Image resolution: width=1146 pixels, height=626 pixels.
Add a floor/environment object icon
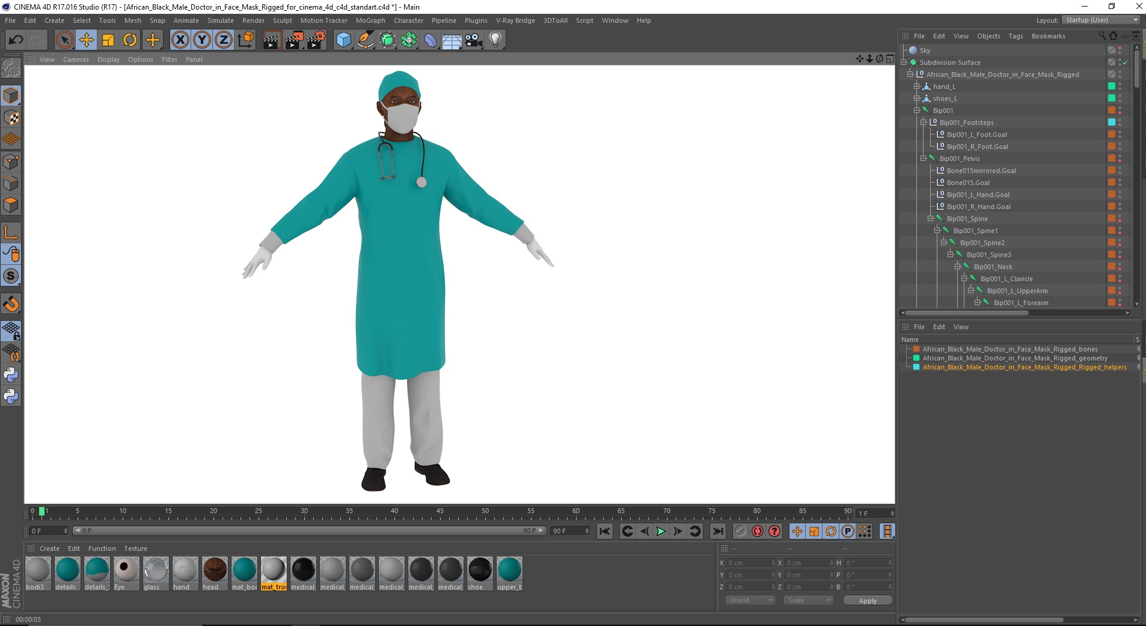[x=452, y=40]
